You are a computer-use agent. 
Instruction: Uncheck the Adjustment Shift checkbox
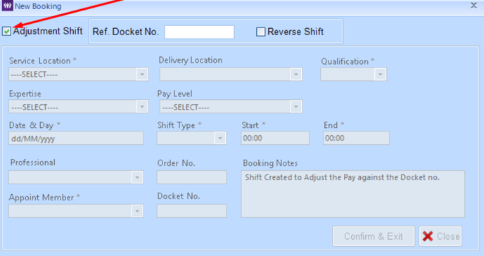tap(6, 31)
